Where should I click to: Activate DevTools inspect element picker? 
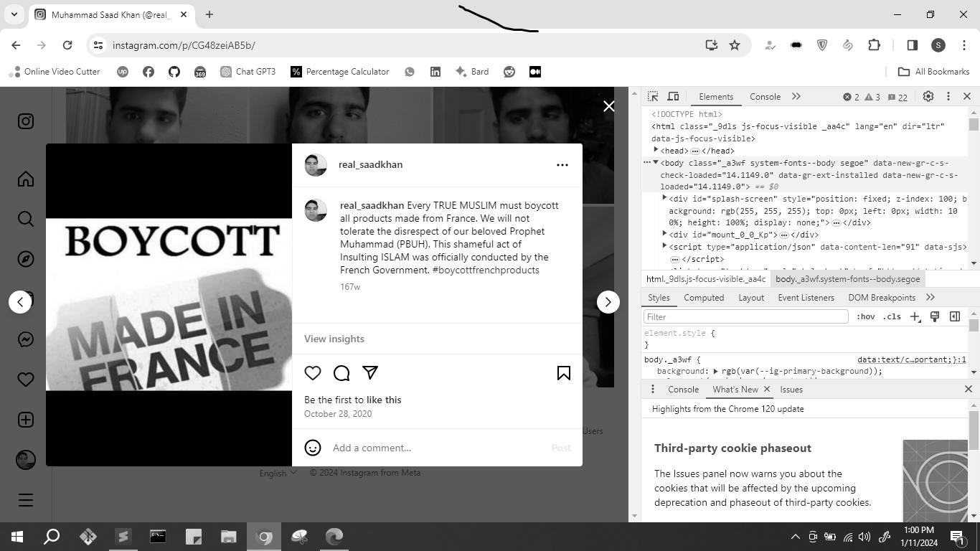pos(653,96)
